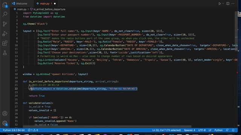Click the feedback icon in status bar

[x=227, y=130]
